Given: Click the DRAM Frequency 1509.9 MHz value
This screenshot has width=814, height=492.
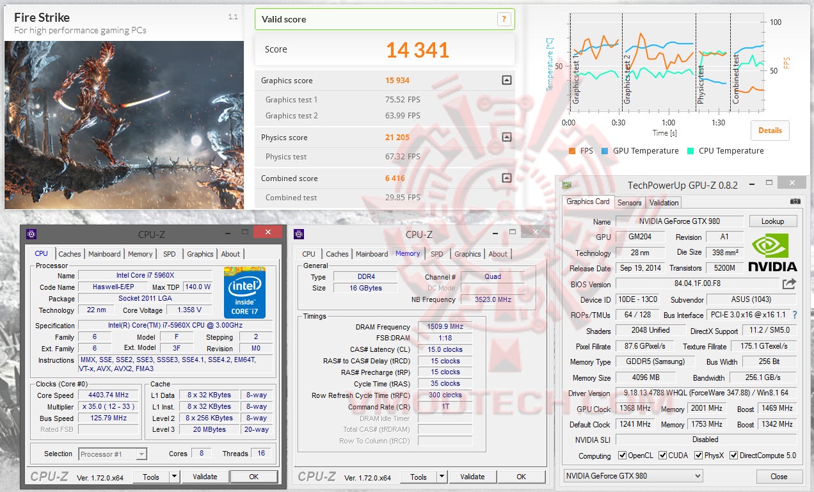Looking at the screenshot, I should [445, 326].
